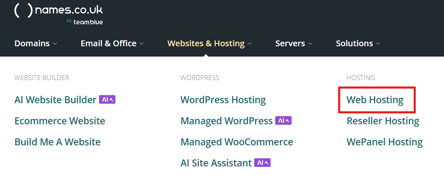
Task: Select the Websites & Hosting menu
Action: 206,43
